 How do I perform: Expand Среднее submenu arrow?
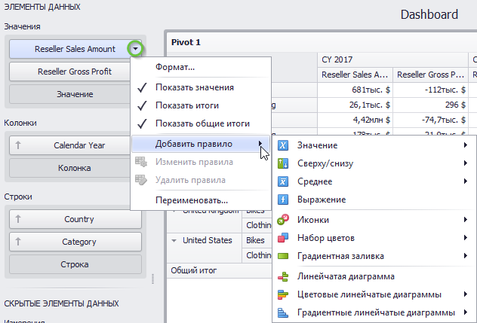[x=466, y=181]
